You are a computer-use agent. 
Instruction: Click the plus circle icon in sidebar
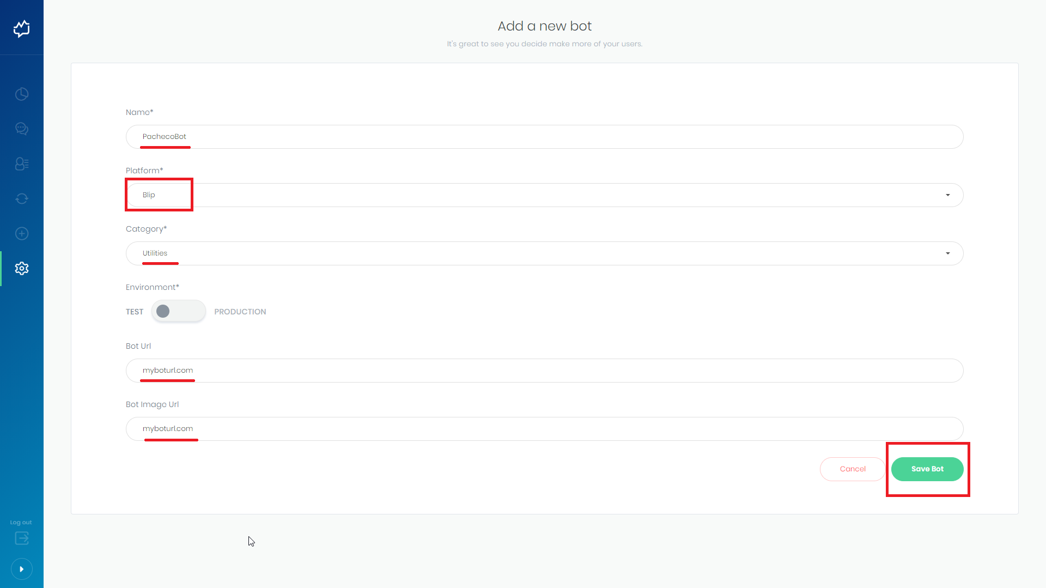pyautogui.click(x=22, y=234)
